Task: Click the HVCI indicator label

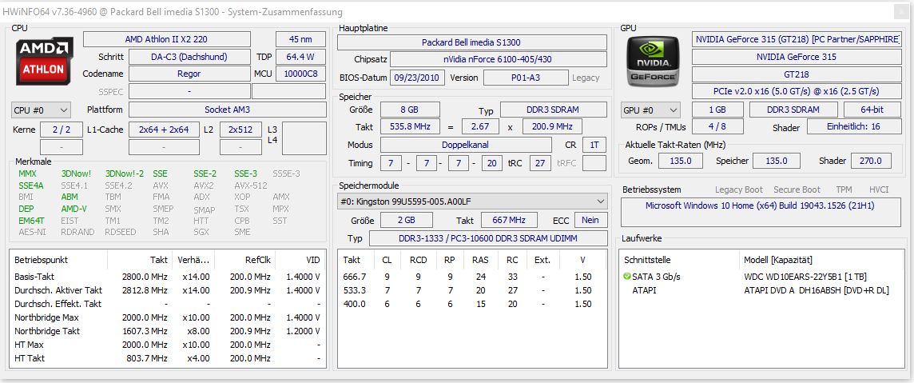Action: pos(879,190)
